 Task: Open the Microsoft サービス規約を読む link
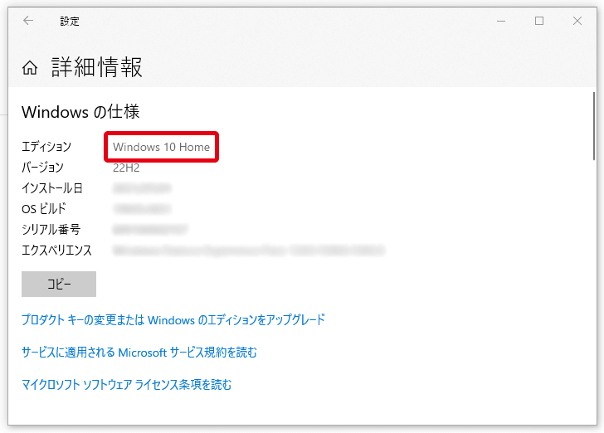[139, 353]
